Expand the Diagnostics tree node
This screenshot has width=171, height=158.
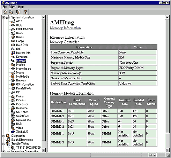pyautogui.click(x=4, y=136)
